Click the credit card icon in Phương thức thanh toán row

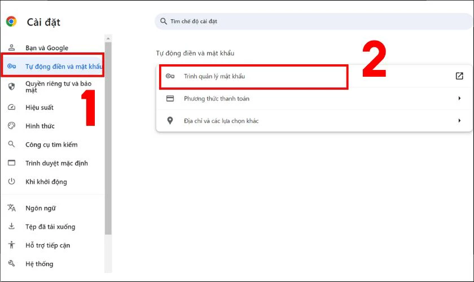coord(170,99)
